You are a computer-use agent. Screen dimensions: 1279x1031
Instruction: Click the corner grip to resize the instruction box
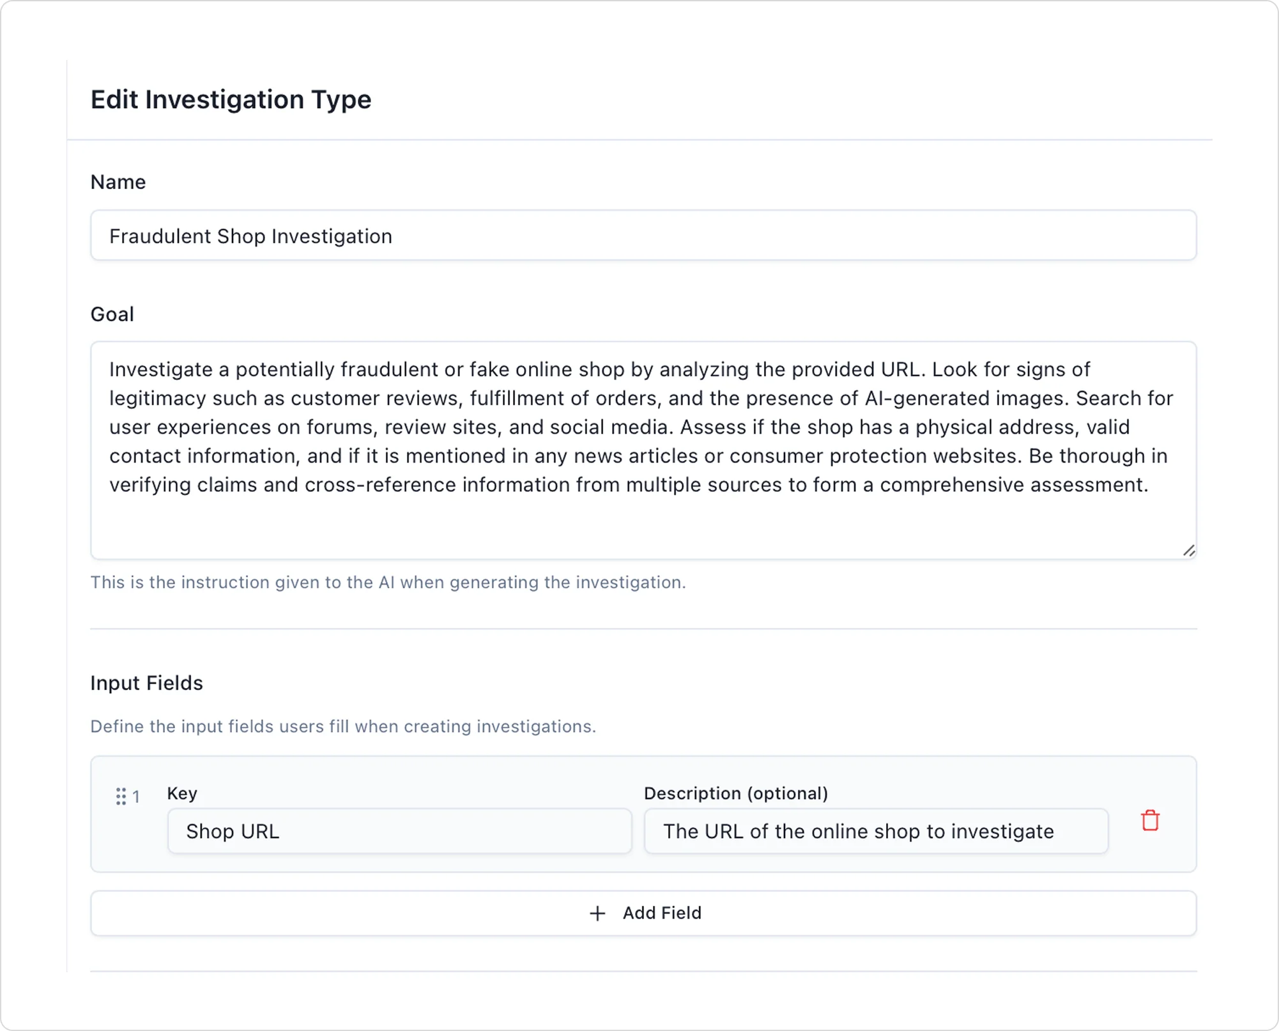[x=1189, y=549]
